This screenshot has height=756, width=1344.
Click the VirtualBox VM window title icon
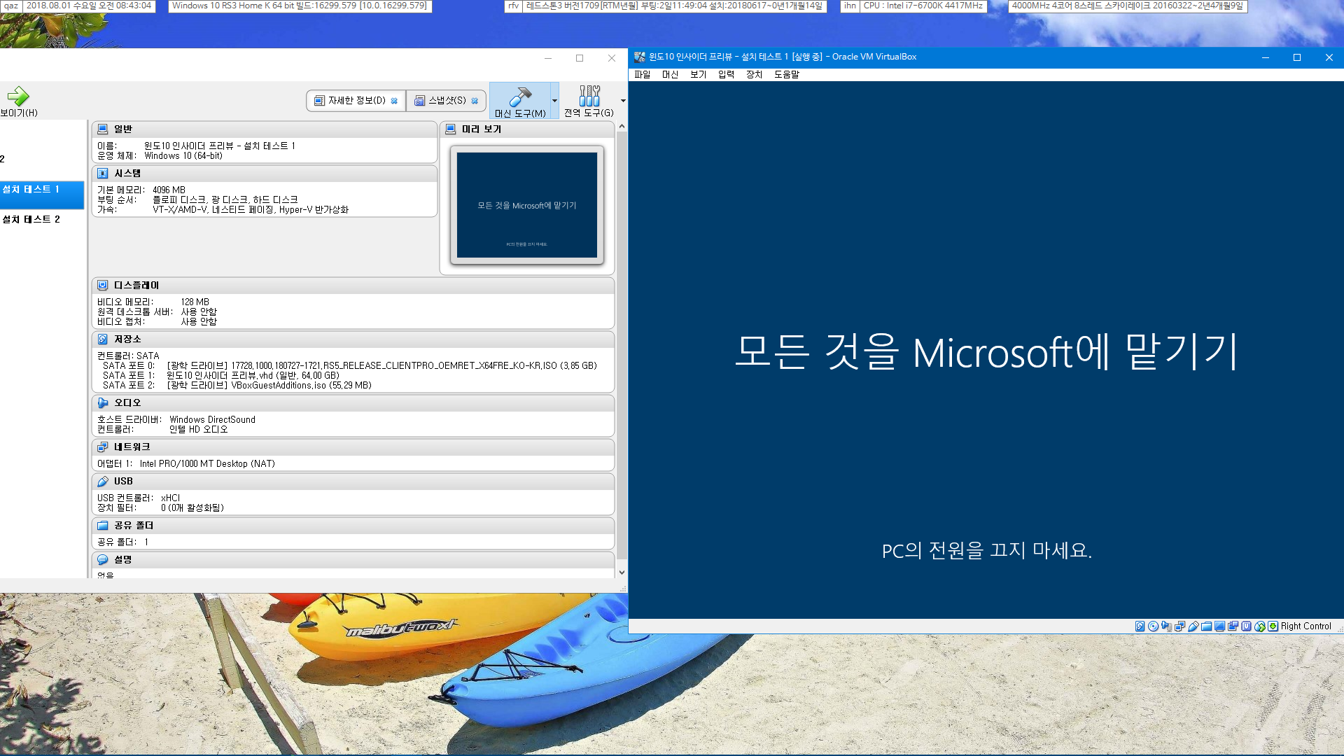(639, 57)
